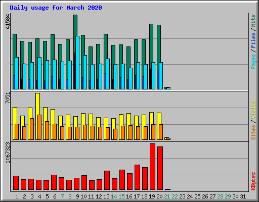Click day number 25 on the axis
The width and height of the screenshot is (259, 202).
coord(197,196)
